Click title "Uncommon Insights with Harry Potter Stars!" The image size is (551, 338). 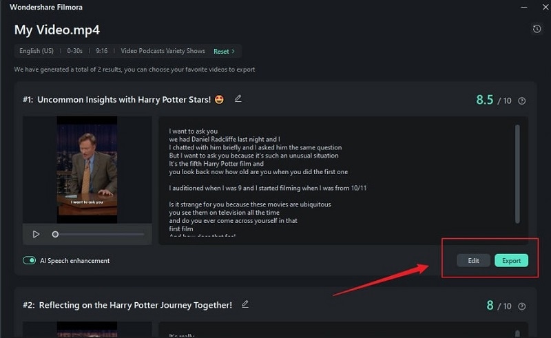[124, 100]
